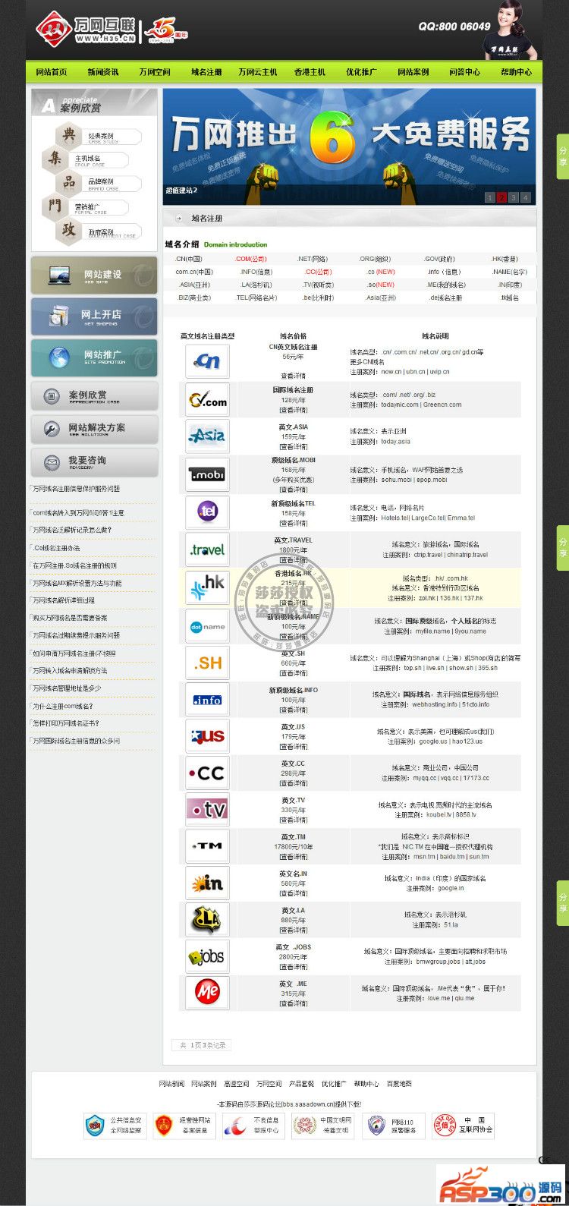Switch banner to slide 1

point(489,197)
